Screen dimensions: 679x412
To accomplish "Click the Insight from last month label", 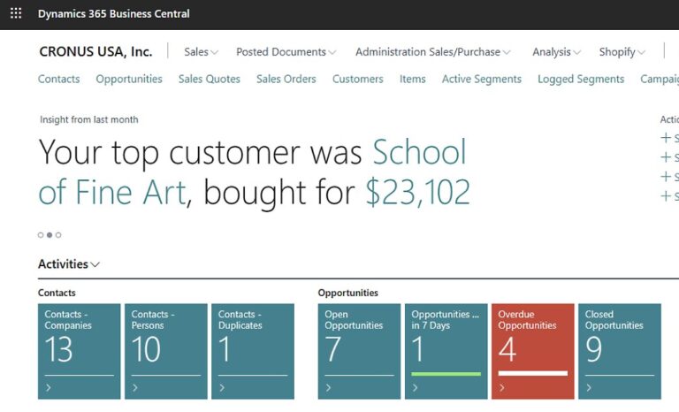I will point(89,119).
